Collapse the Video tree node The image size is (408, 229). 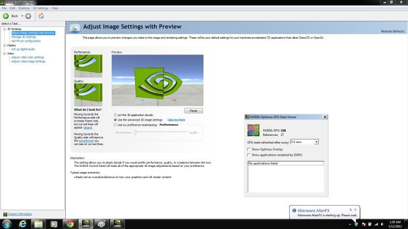click(5, 53)
